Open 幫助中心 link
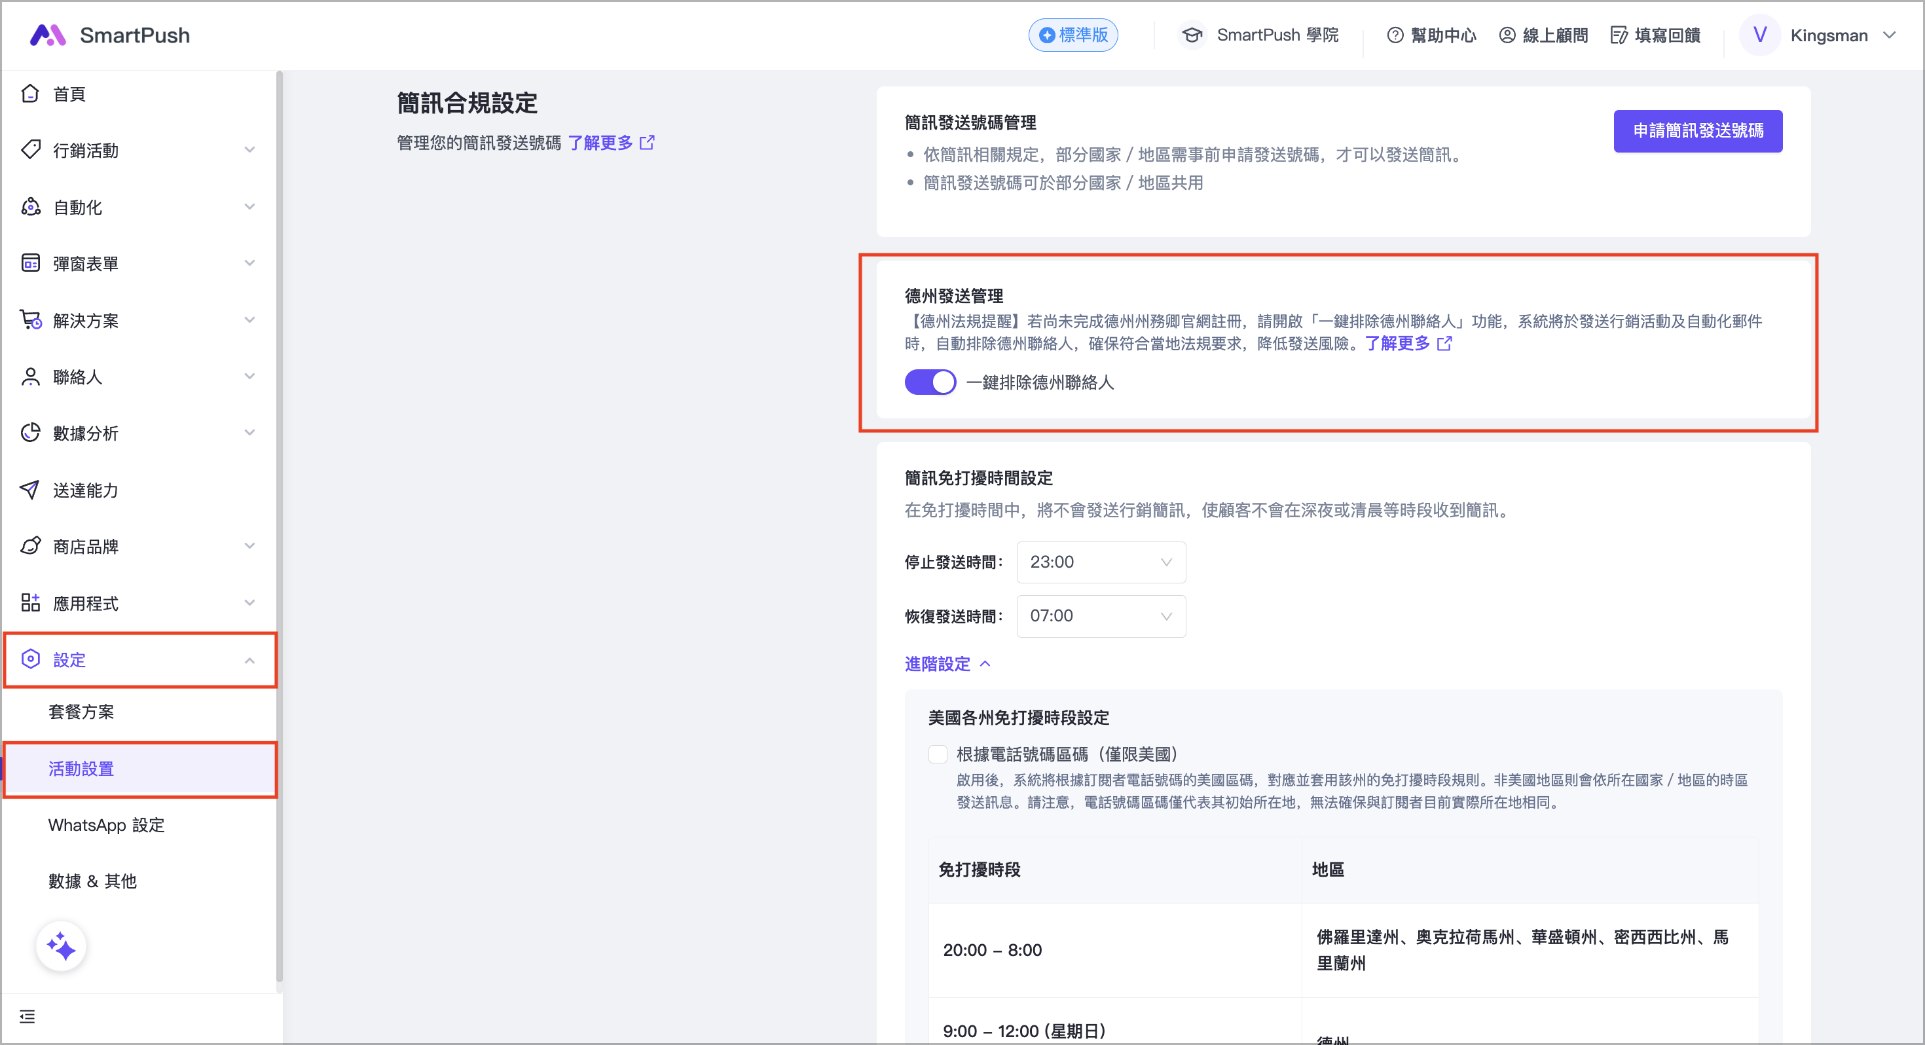Screen dimensions: 1925x1045 click(1432, 35)
